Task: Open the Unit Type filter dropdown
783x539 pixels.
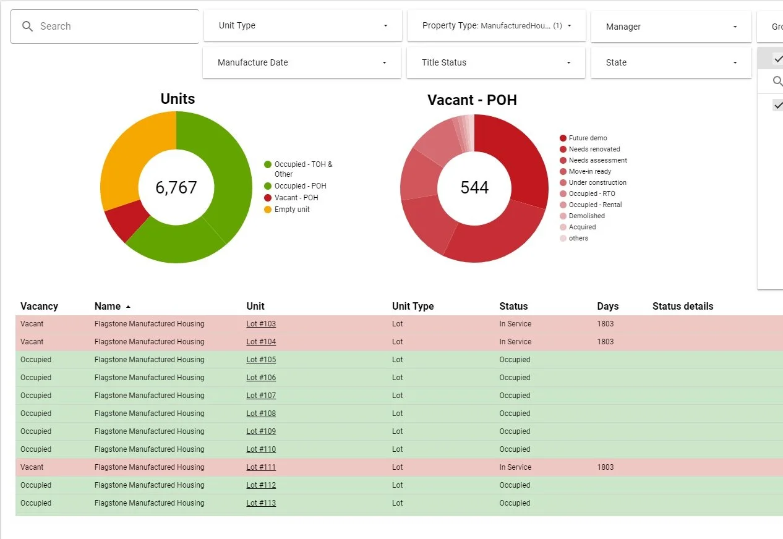Action: [x=302, y=25]
